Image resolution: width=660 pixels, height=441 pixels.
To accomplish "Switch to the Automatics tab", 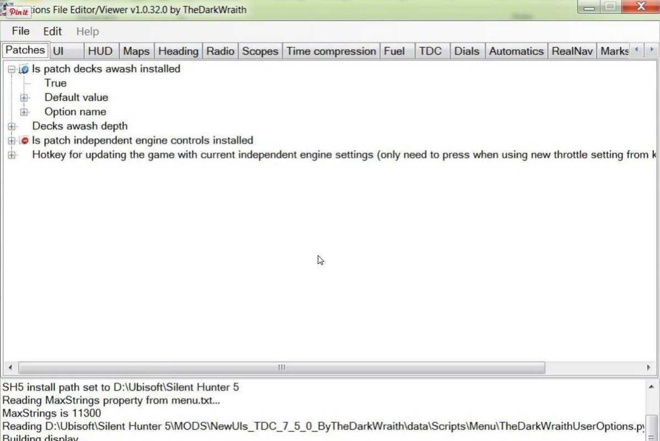I will pos(516,51).
